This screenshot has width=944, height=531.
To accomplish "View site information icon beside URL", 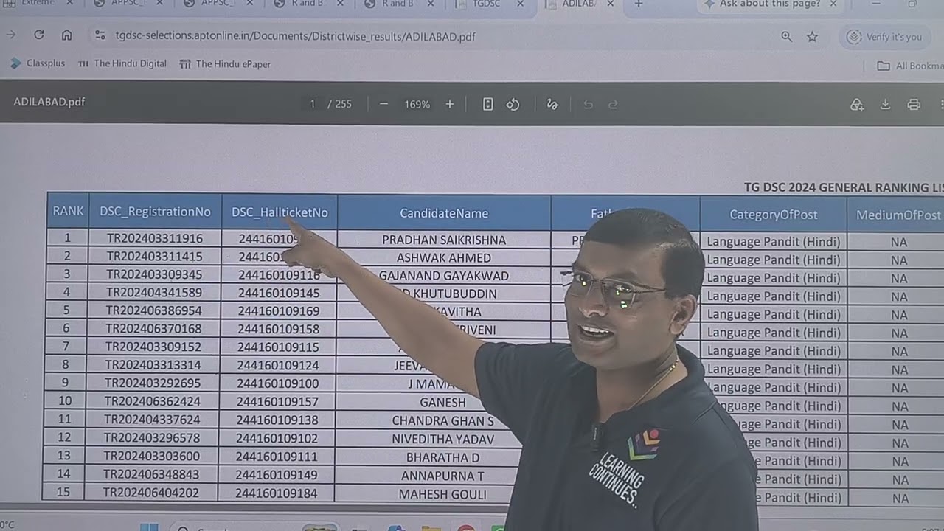I will coord(100,35).
